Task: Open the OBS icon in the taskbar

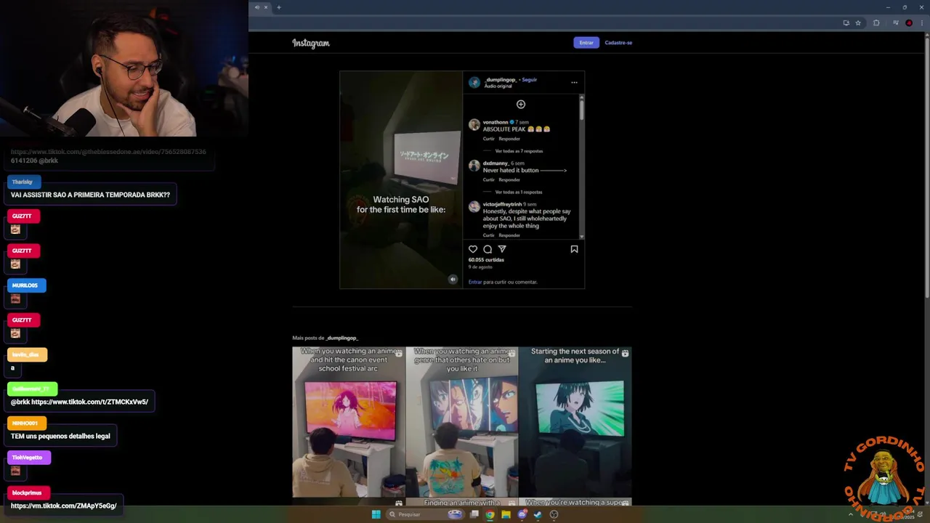Action: (554, 514)
